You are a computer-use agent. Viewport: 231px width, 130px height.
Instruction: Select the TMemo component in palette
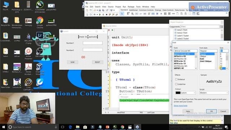click(x=149, y=14)
